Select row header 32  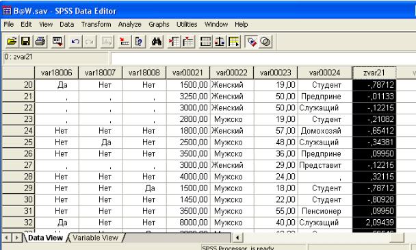18,223
